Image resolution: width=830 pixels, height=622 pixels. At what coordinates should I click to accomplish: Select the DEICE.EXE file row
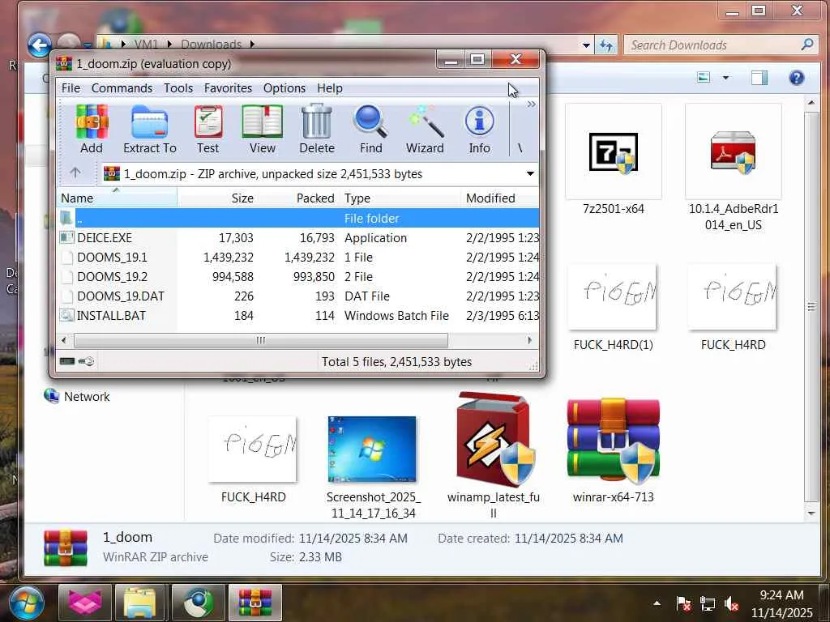pos(298,237)
